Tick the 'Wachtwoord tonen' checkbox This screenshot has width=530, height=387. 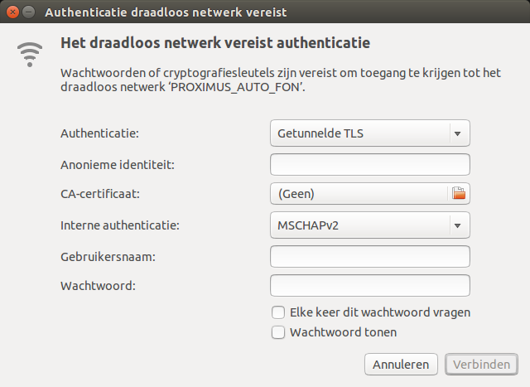279,332
